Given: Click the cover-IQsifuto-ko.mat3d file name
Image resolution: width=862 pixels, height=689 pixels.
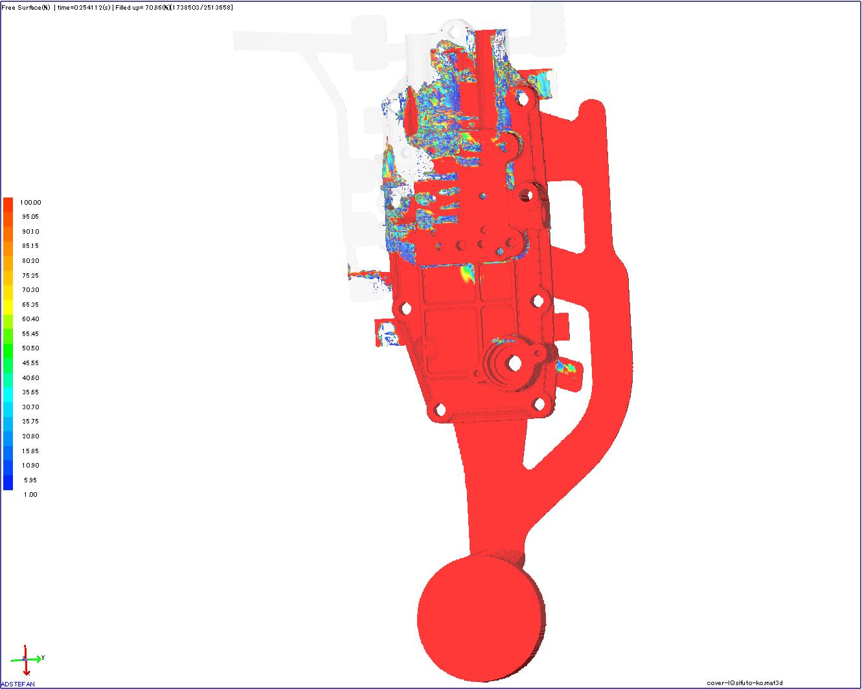Looking at the screenshot, I should coord(745,683).
